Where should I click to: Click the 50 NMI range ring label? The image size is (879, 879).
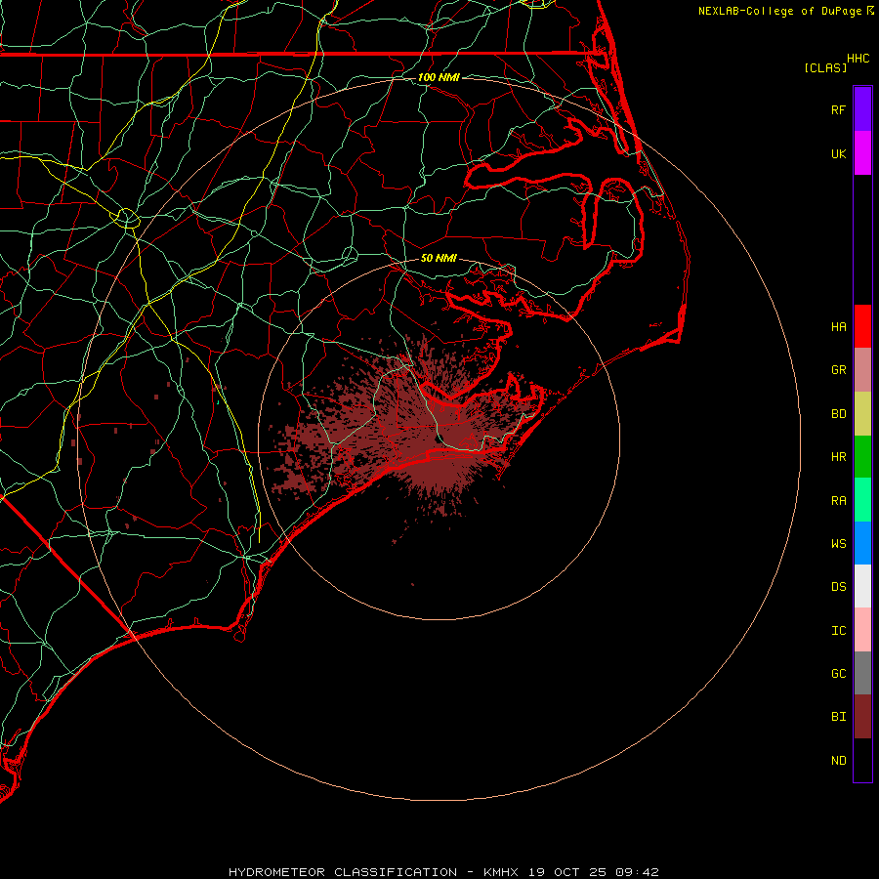pyautogui.click(x=439, y=258)
